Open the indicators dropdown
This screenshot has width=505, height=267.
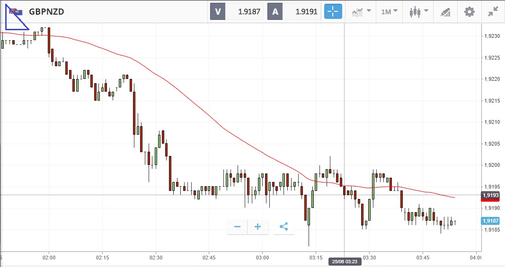(x=361, y=12)
